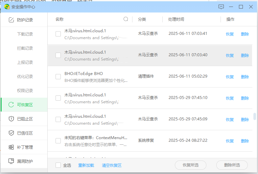The image size is (258, 174).
Task: Select 拦截记录 in the sidebar
Action: pyautogui.click(x=25, y=48)
